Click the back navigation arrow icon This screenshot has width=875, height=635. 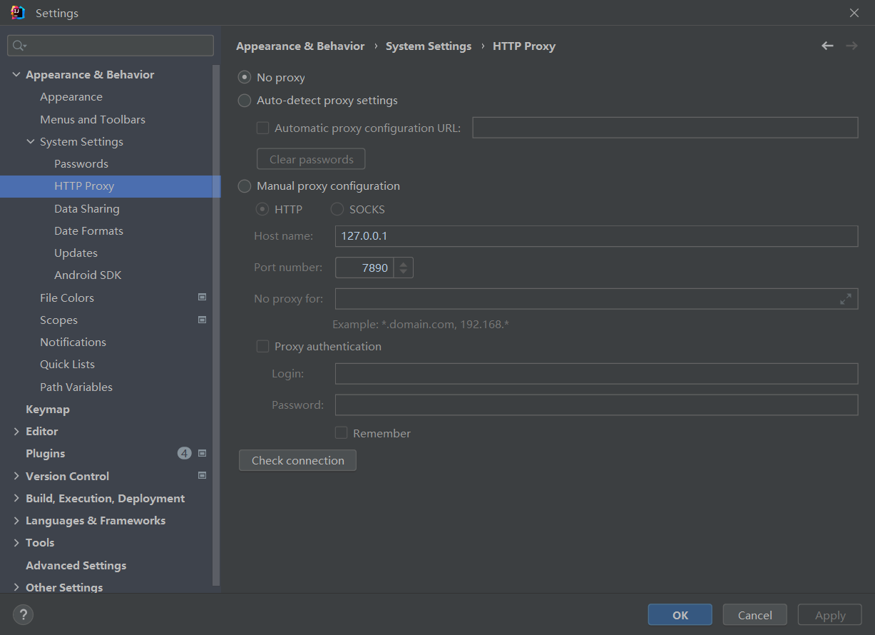click(x=827, y=46)
